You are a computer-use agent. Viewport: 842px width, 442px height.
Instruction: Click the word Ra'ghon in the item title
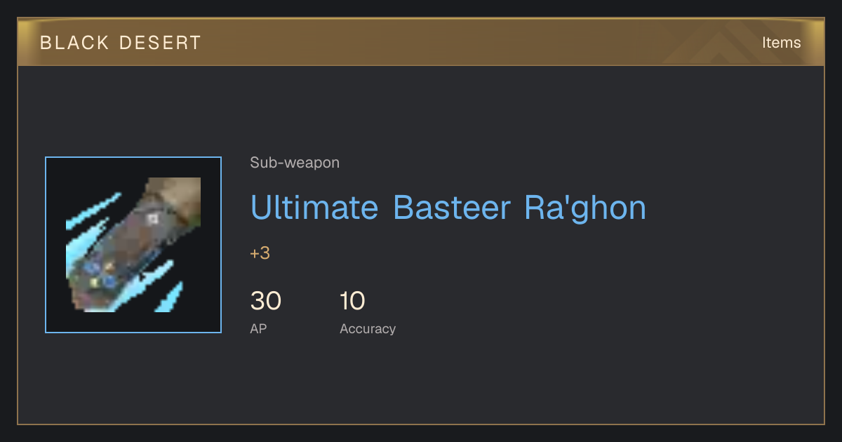click(585, 208)
